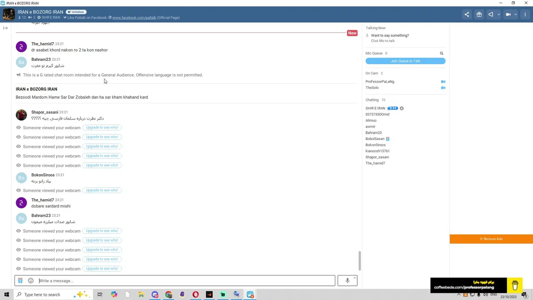533x300 pixels.
Task: Open the send gift icon in header
Action: [x=479, y=15]
